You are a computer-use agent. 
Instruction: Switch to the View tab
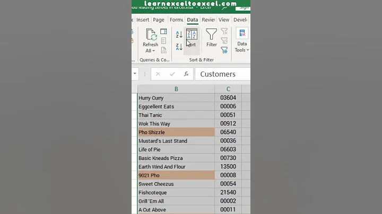point(224,20)
